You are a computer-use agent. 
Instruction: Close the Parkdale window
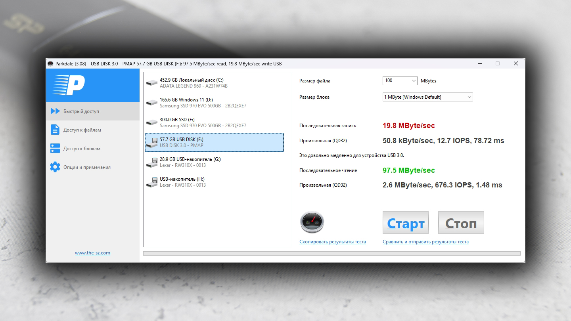click(x=516, y=63)
